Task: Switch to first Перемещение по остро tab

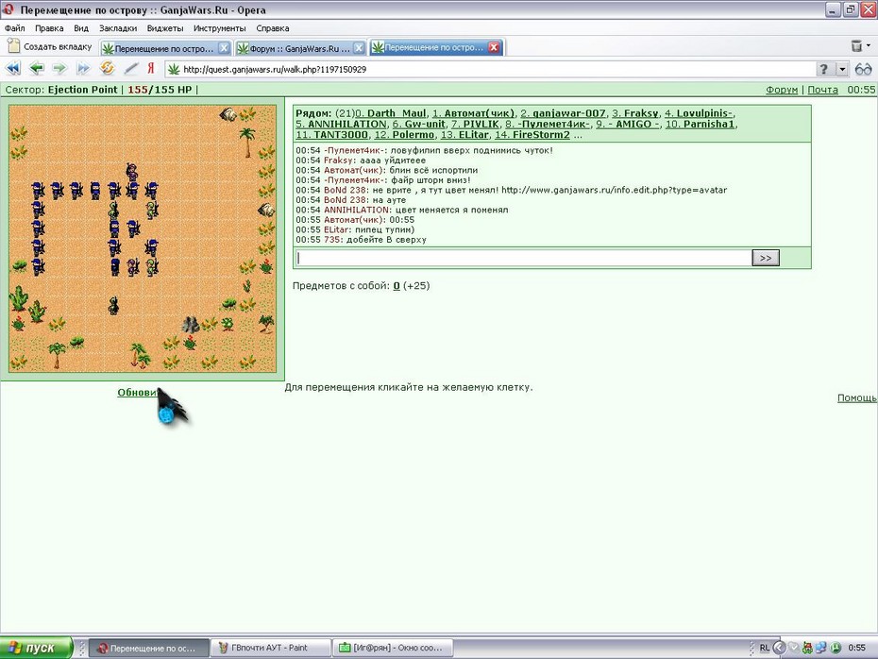Action: [164, 49]
